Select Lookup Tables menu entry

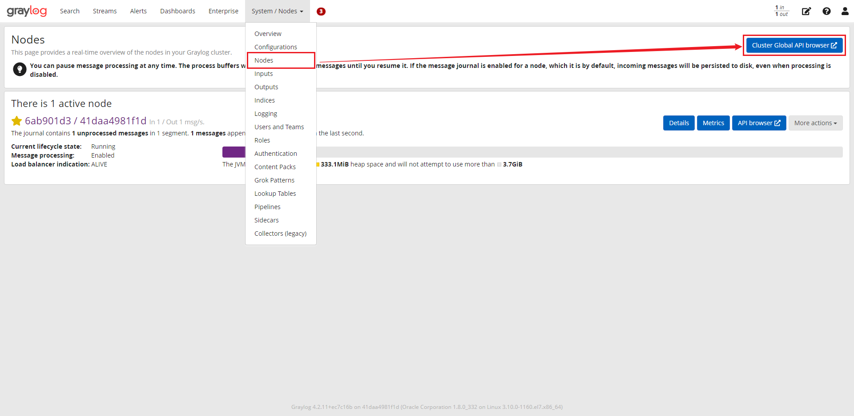click(x=281, y=194)
